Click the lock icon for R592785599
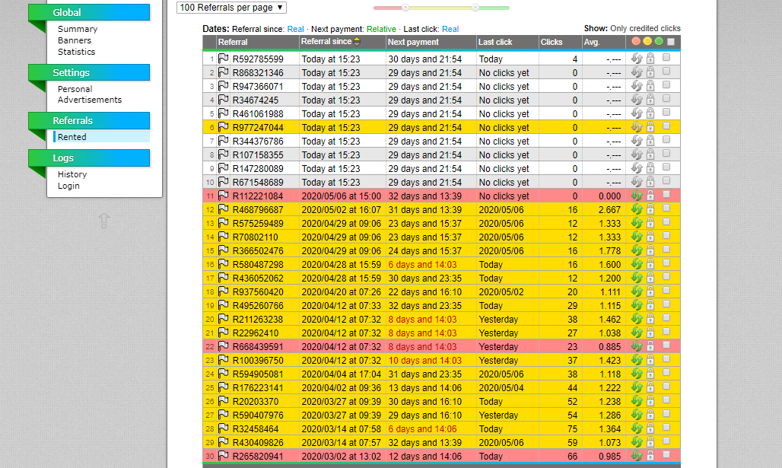The image size is (782, 468). (x=650, y=59)
